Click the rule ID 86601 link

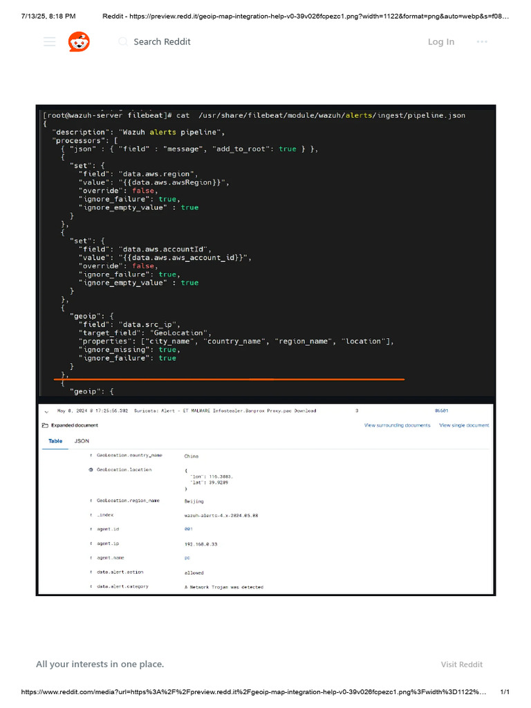coord(441,411)
